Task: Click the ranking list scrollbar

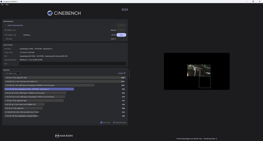Action: [129, 74]
